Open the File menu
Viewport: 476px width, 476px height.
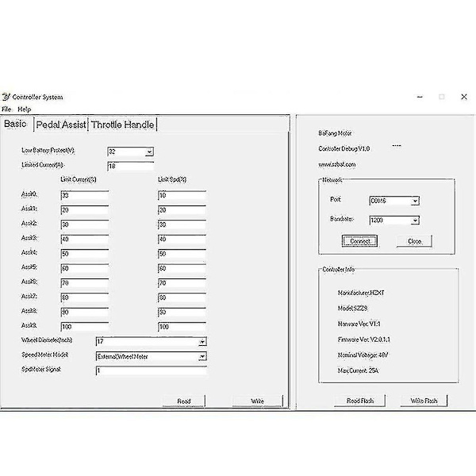coord(6,109)
